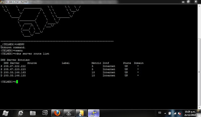The width and height of the screenshot is (201, 117).
Task: Click the Intf column header
Action: coord(106,63)
